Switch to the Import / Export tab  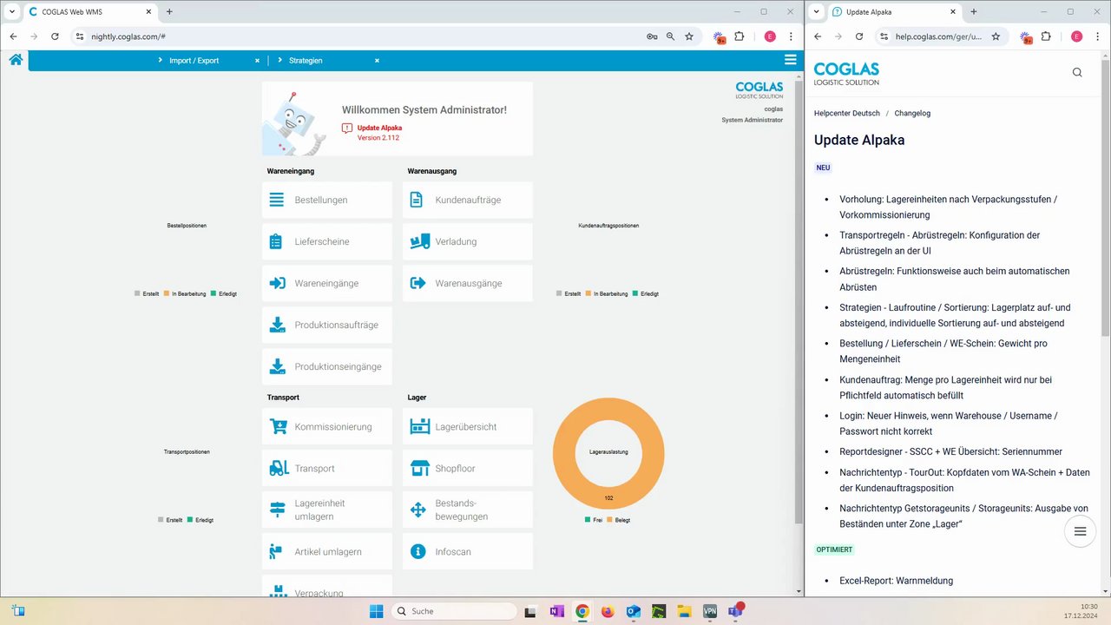194,61
